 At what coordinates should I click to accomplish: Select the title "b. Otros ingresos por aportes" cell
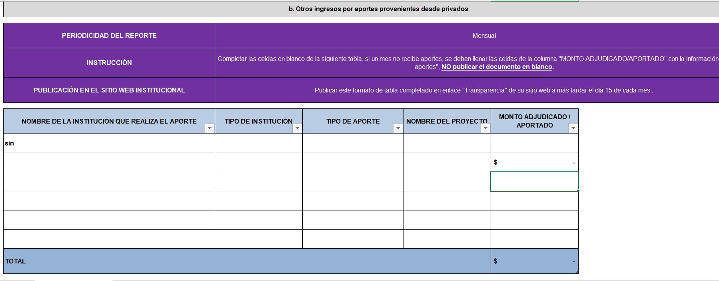click(378, 9)
